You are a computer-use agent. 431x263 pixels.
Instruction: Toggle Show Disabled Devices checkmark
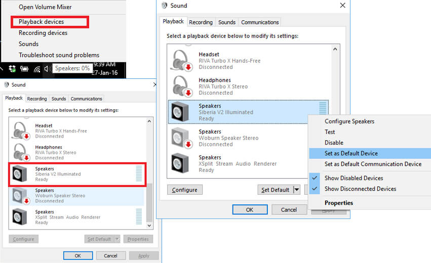point(316,178)
